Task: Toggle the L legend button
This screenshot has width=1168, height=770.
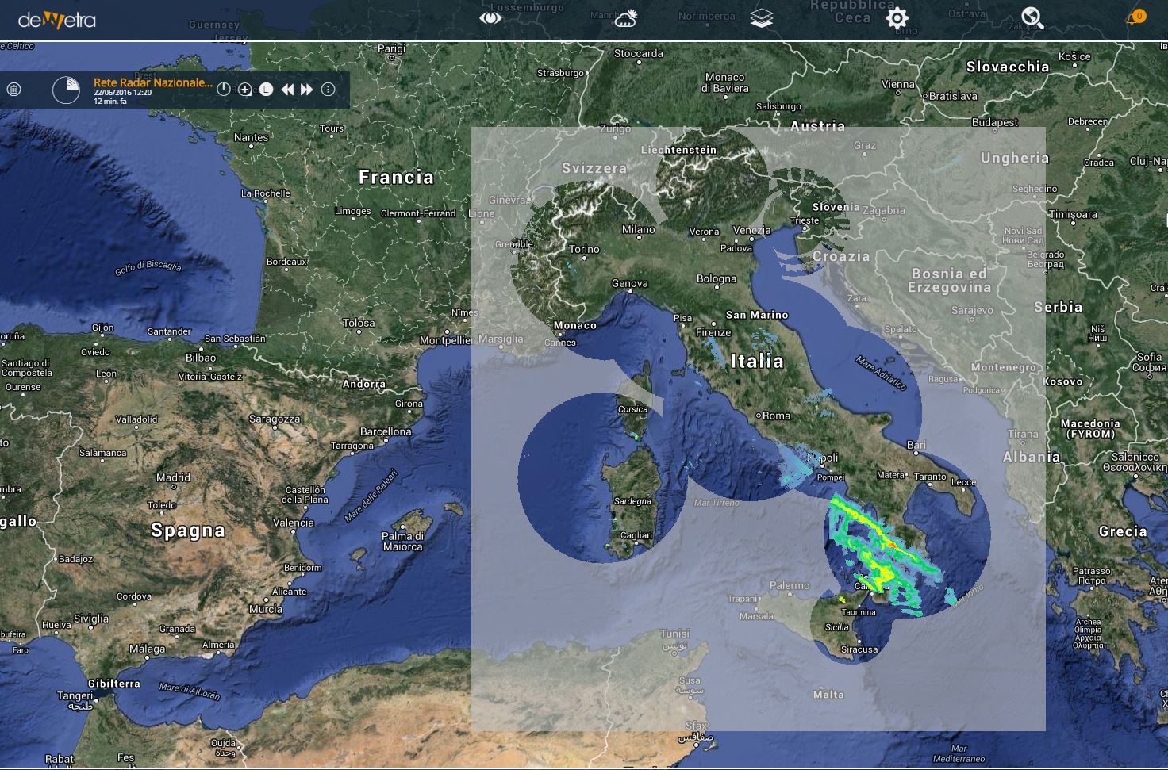Action: point(266,90)
